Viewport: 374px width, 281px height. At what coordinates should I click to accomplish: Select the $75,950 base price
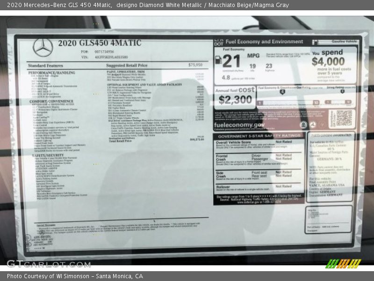coord(195,65)
